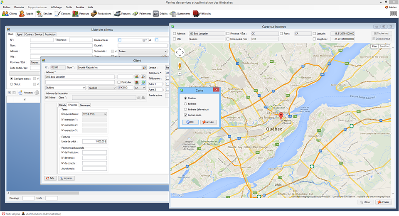This screenshot has width=399, height=216.
Task: Switch map to Satellite view
Action: 384,46
